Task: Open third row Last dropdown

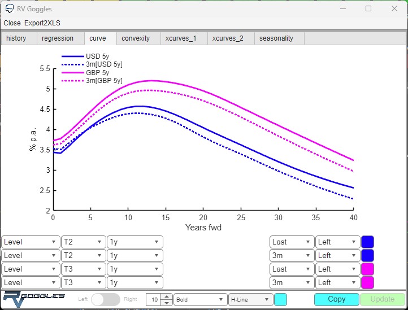Action: (292, 269)
